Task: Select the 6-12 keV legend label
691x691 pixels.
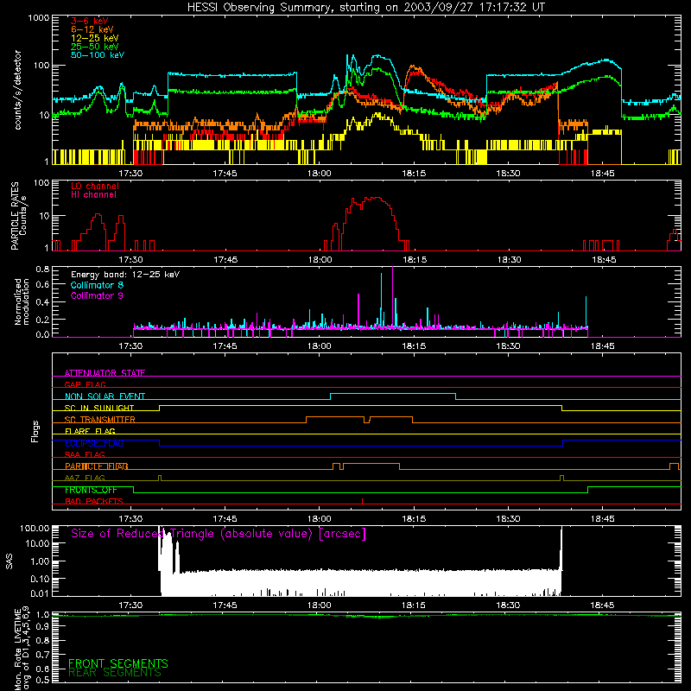Action: point(92,29)
